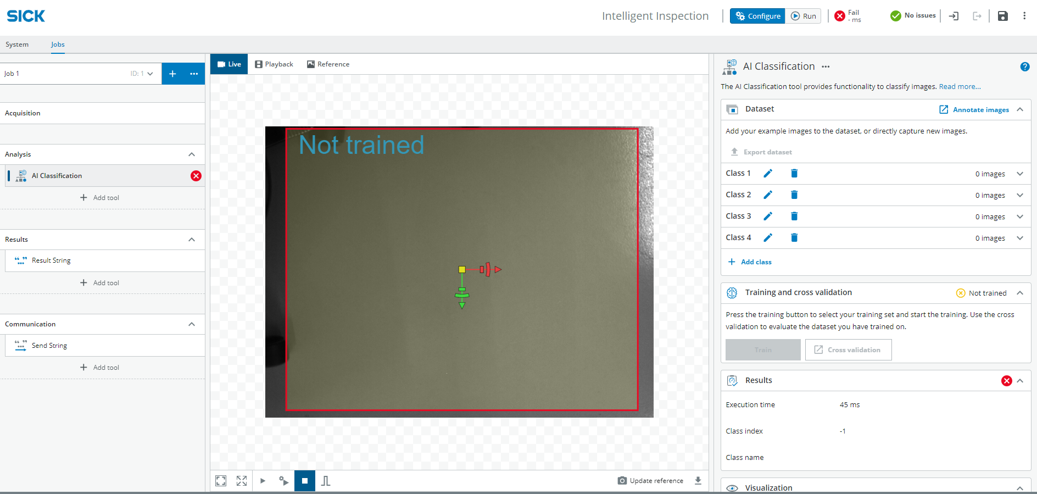The width and height of the screenshot is (1037, 494).
Task: Switch to the Reference tab
Action: 328,64
